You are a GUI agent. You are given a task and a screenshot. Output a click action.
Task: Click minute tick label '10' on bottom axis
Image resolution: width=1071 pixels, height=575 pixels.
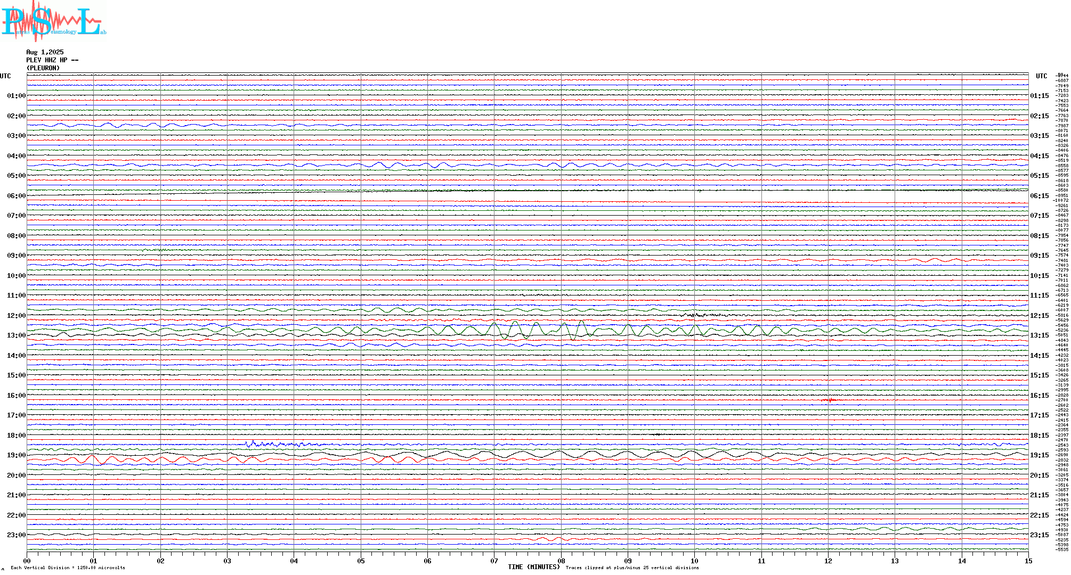point(694,561)
